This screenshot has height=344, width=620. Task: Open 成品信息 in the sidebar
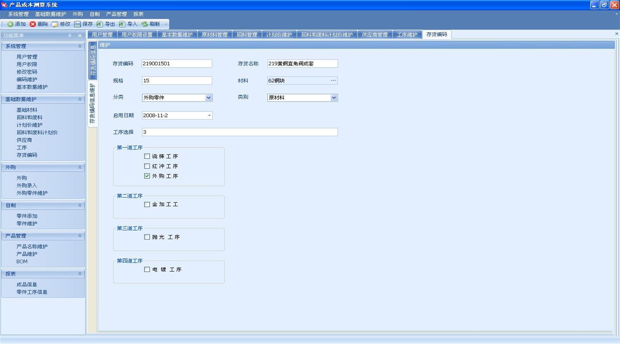27,285
